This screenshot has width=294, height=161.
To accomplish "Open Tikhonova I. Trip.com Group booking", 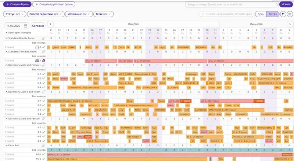I will [x=92, y=87].
